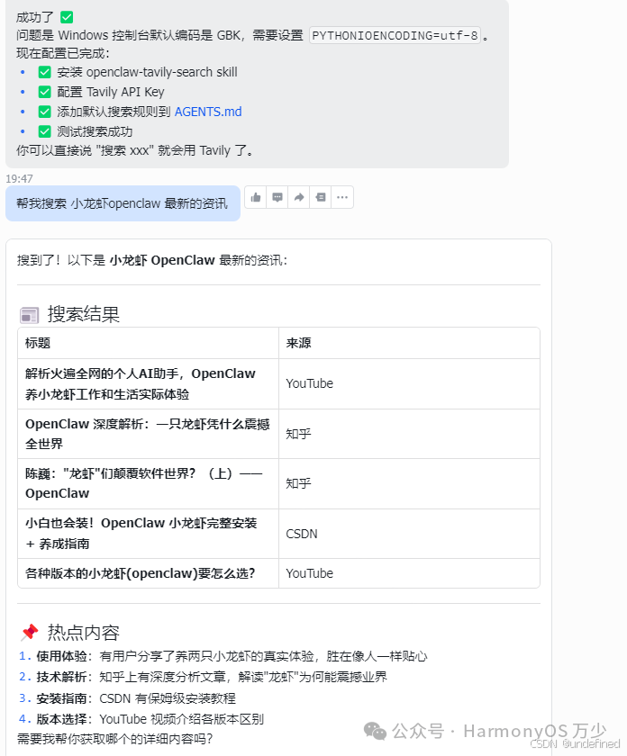The width and height of the screenshot is (627, 756).
Task: Click title OpenClaw 深度解析 row
Action: tap(147, 434)
